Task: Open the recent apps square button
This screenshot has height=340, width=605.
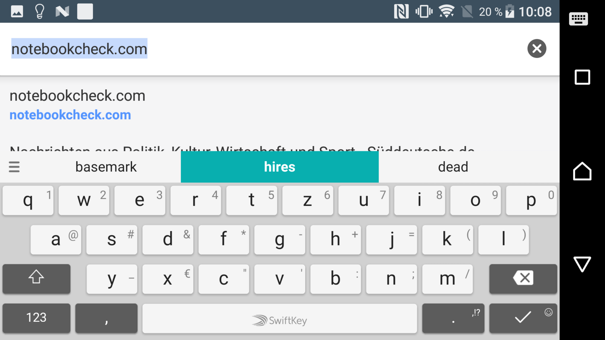Action: (x=582, y=77)
